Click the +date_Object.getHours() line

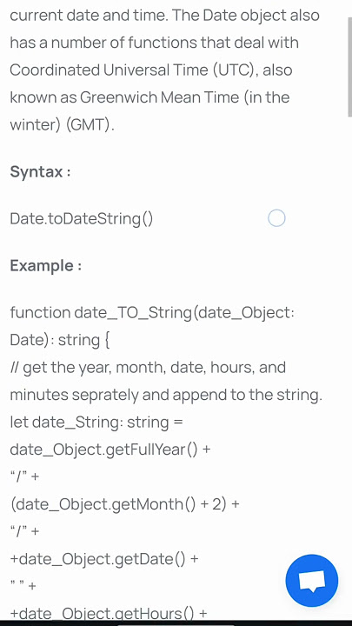point(109,613)
